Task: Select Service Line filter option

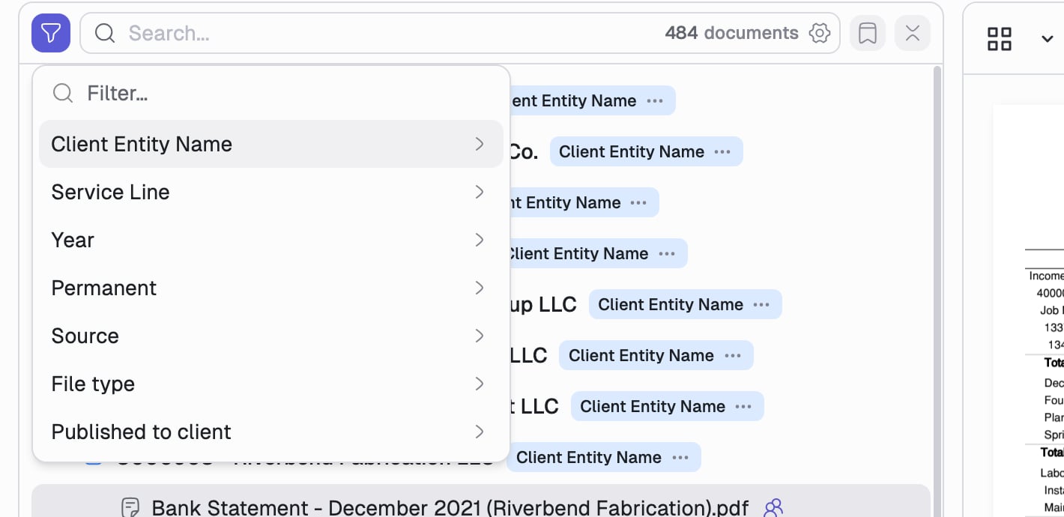Action: [271, 192]
